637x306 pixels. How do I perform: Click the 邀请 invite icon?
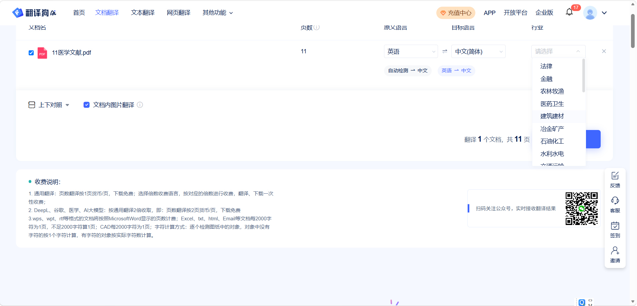click(615, 250)
